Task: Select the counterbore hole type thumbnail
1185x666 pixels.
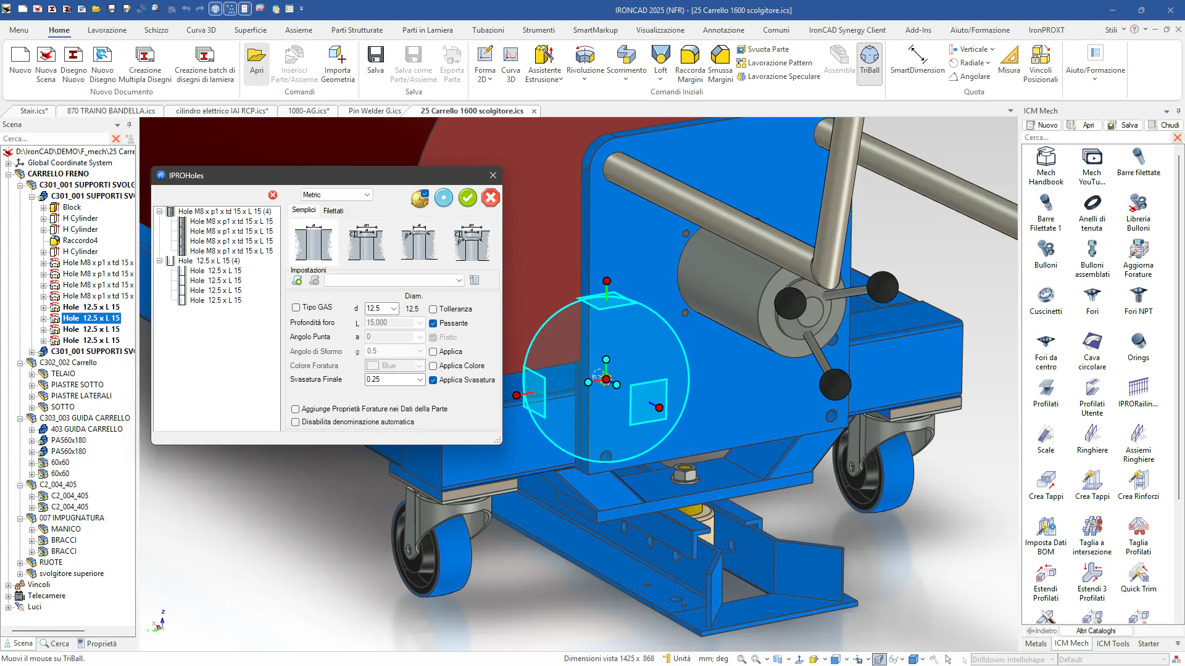Action: 366,242
